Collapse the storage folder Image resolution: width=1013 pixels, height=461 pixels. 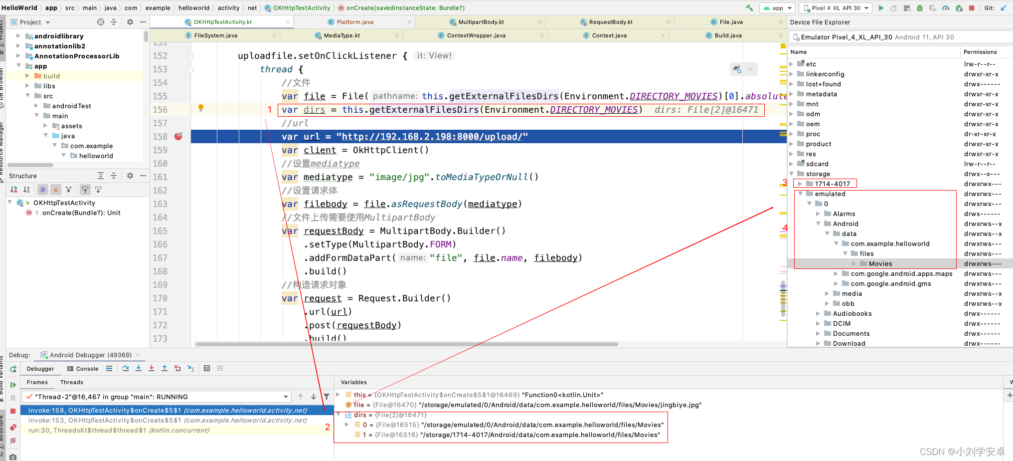point(791,174)
